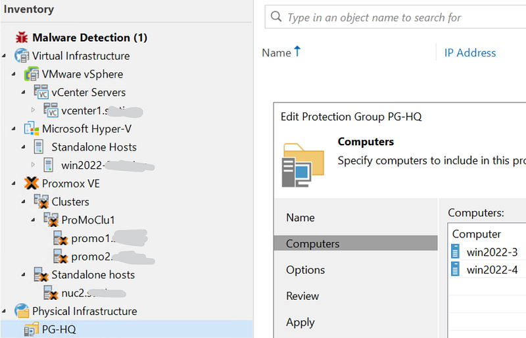Collapse the Virtual Infrastructure tree

(5, 56)
